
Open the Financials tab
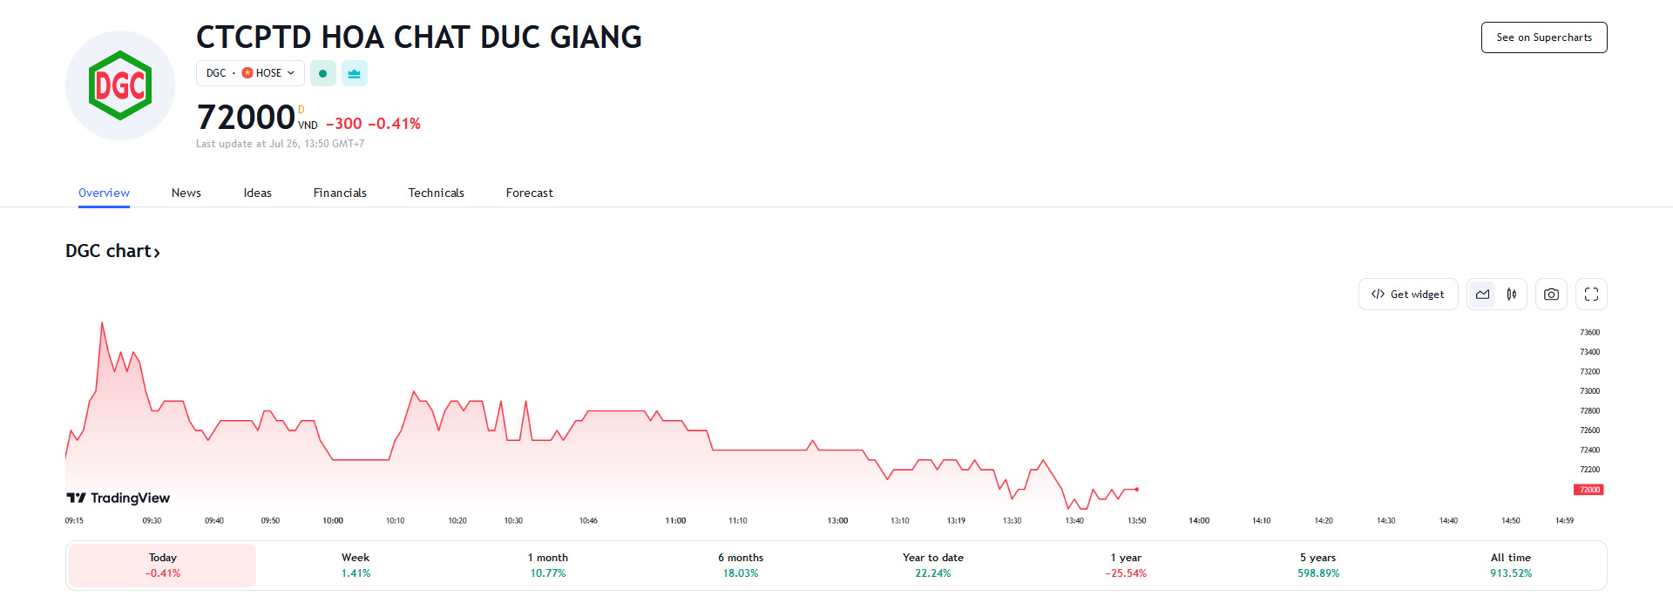(340, 193)
